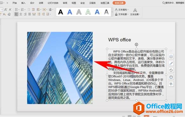Screen dimensions: 185x117
Task: Open 文本填充 text fill dropdown
Action: click(122, 10)
